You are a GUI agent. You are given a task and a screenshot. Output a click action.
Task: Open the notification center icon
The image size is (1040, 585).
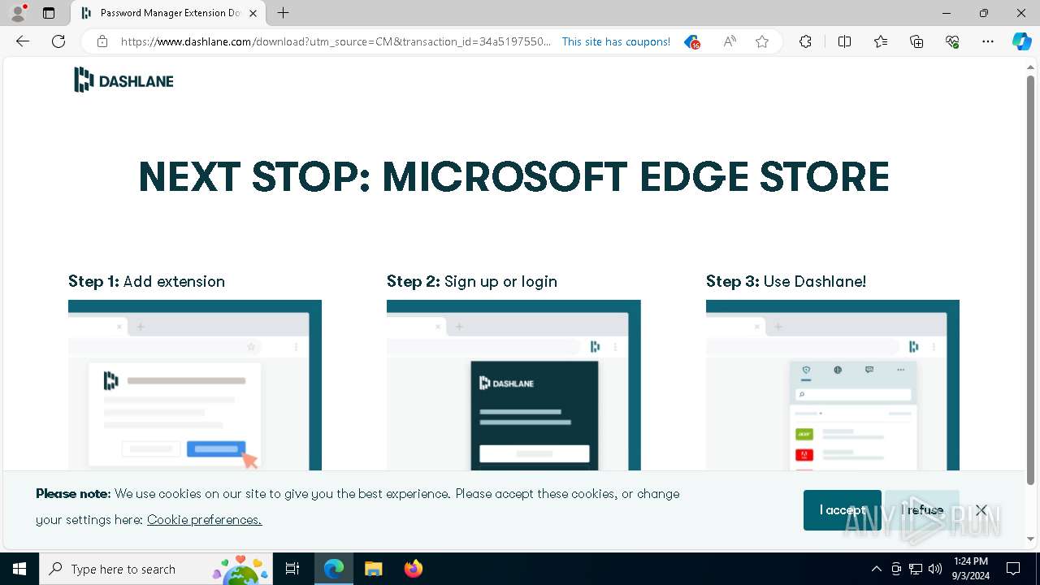tap(1013, 569)
